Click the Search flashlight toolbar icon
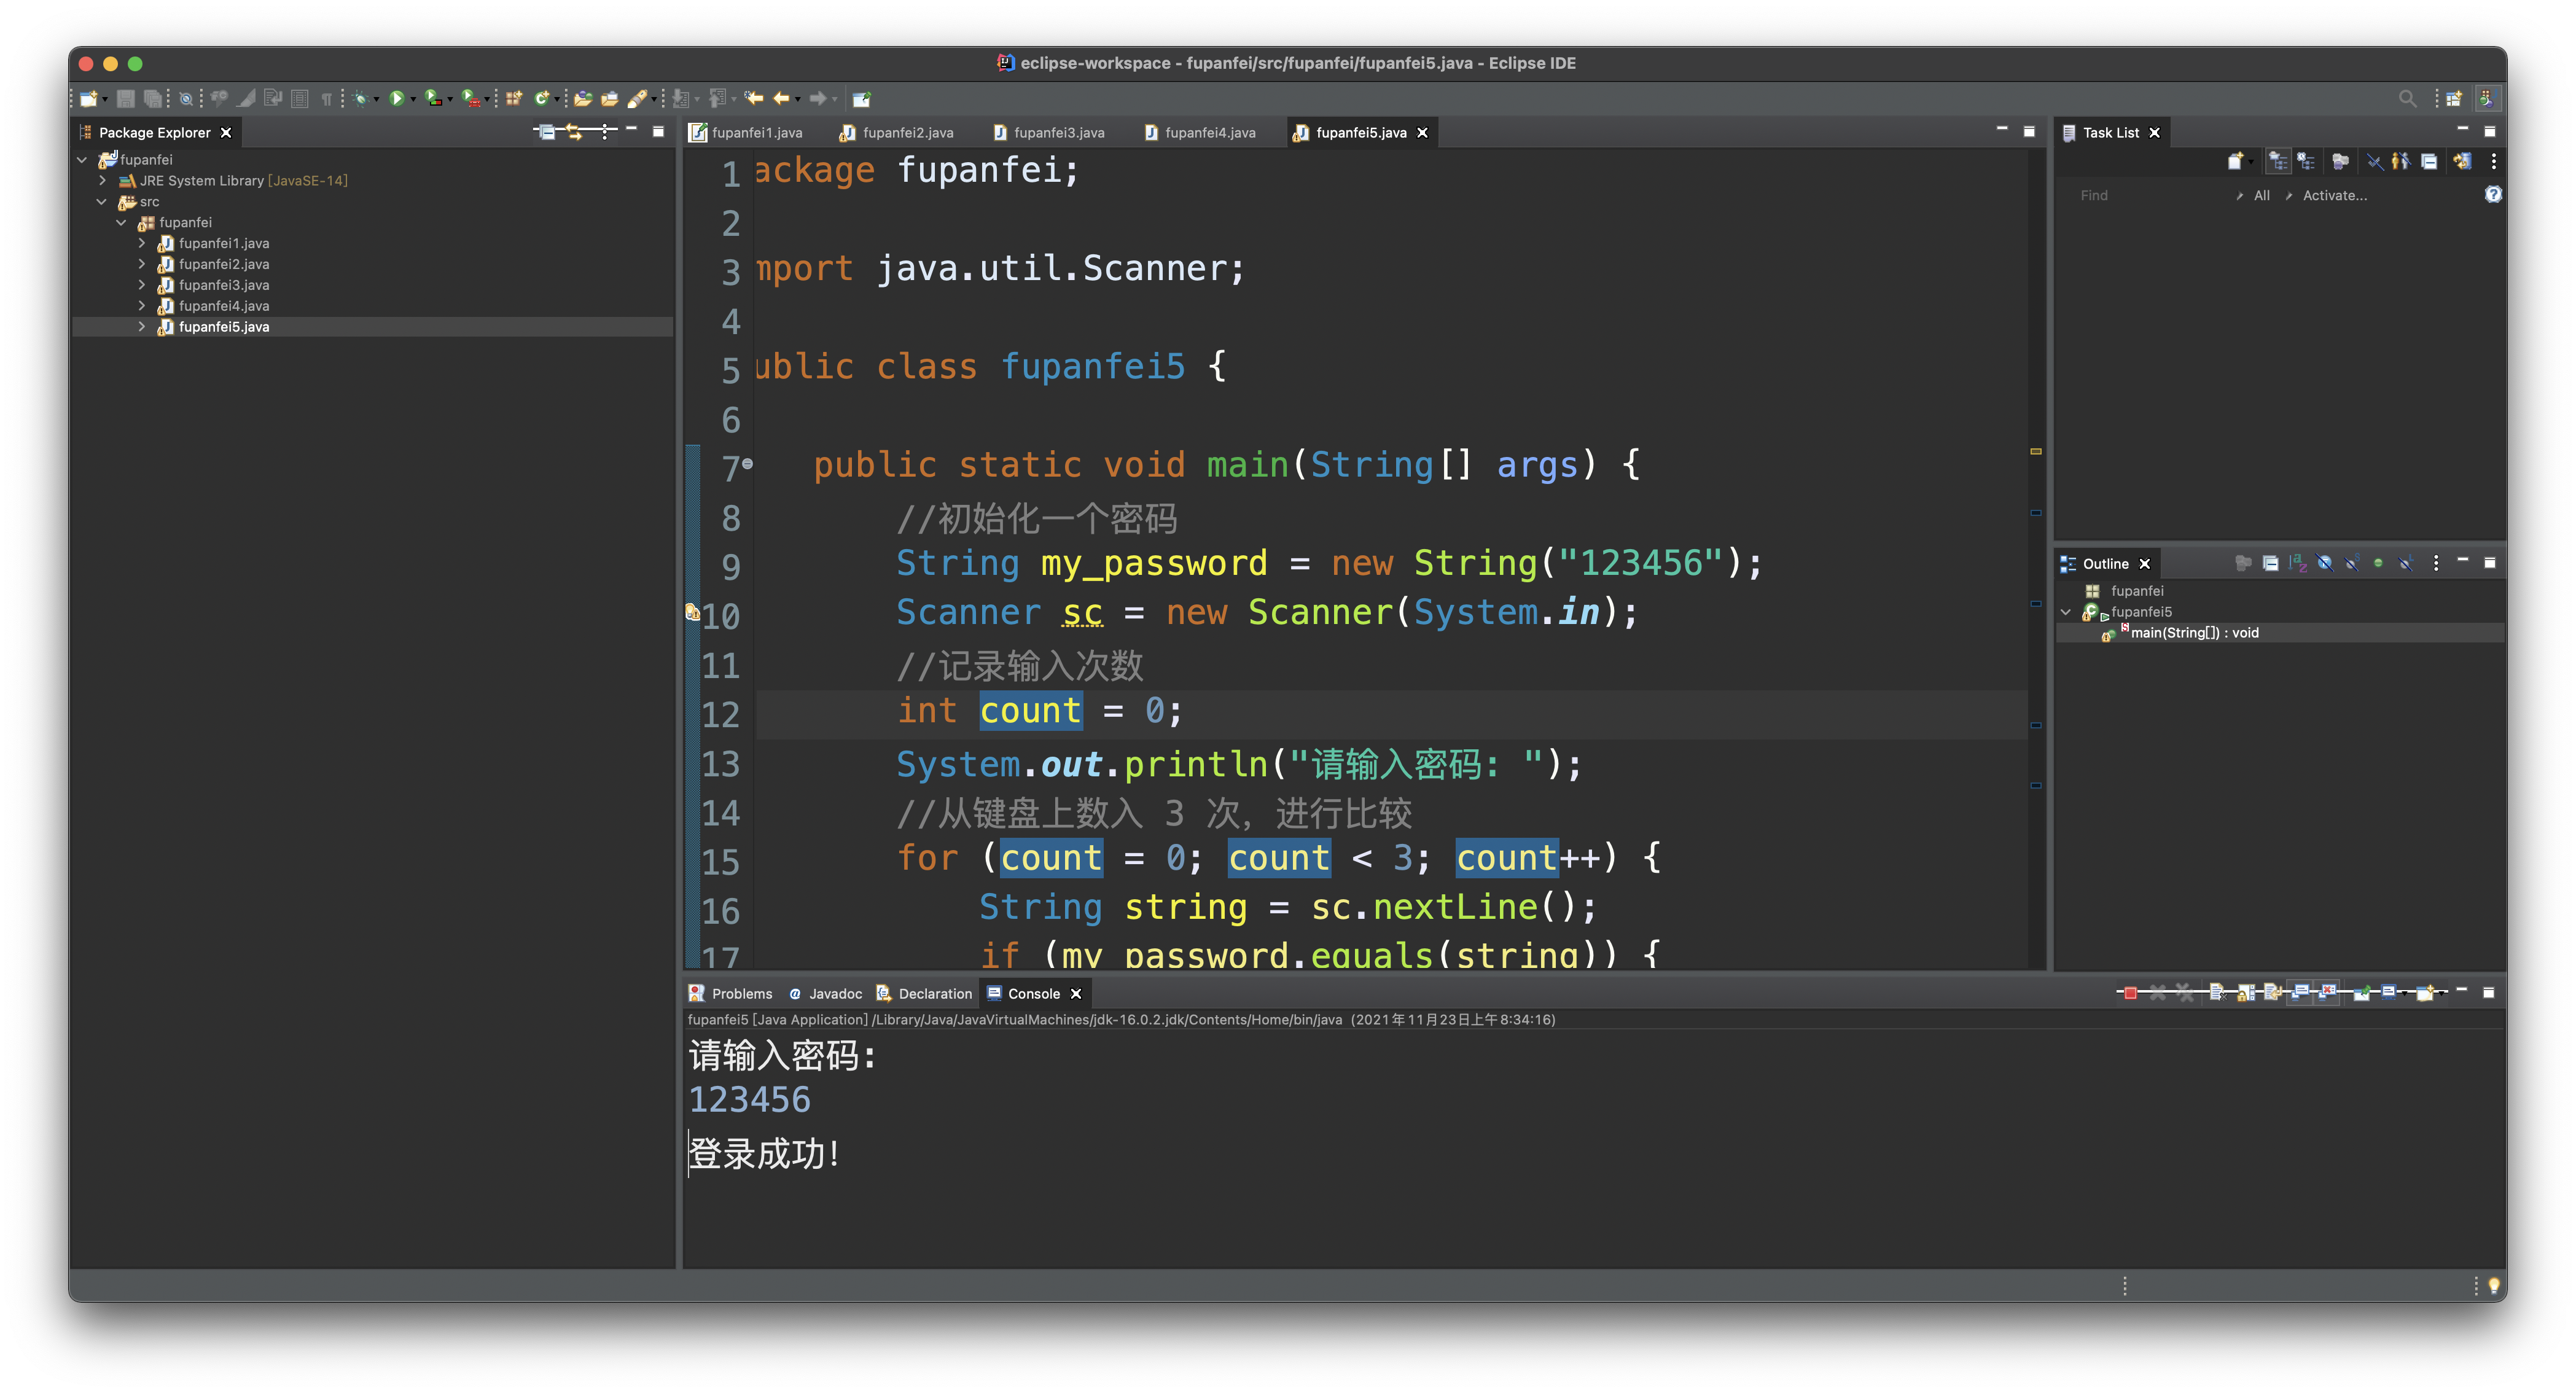 click(637, 98)
